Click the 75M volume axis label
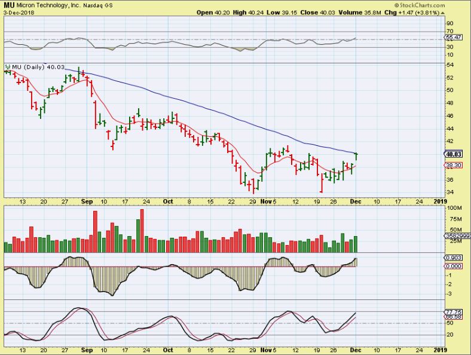Viewport: 471px width, 355px height. (x=455, y=219)
